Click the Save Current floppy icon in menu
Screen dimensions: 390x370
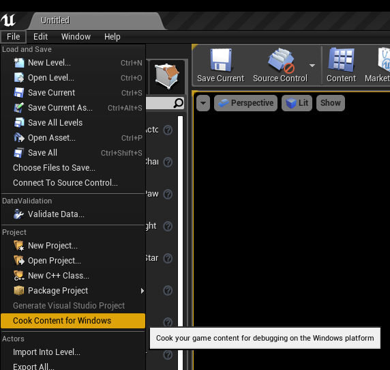19,93
